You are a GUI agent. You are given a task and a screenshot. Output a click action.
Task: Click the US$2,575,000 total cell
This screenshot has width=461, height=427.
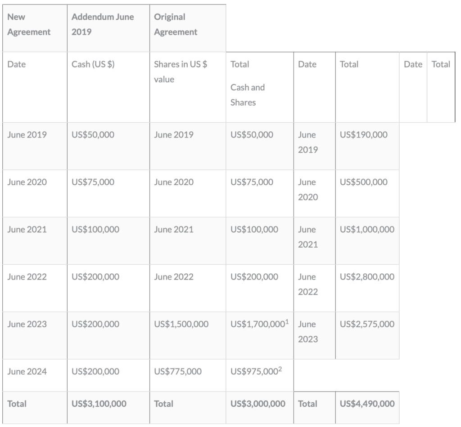pyautogui.click(x=367, y=324)
